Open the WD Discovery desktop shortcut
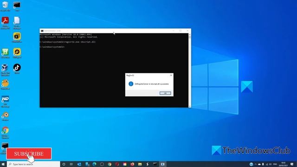The image size is (297, 167). (x=5, y=102)
